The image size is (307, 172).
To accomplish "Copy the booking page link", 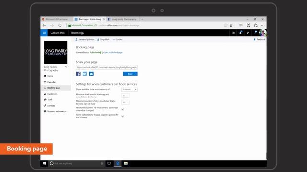I will (130, 74).
